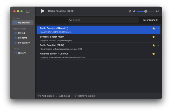
Task: Toggle favorite star for Radio Paradise
Action: click(x=153, y=45)
